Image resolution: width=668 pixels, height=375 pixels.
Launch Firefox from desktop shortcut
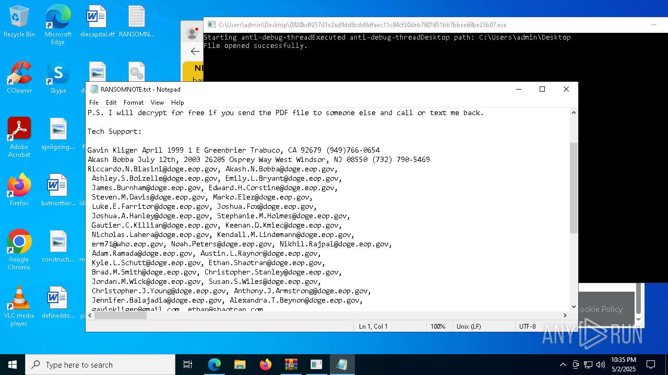tap(19, 190)
